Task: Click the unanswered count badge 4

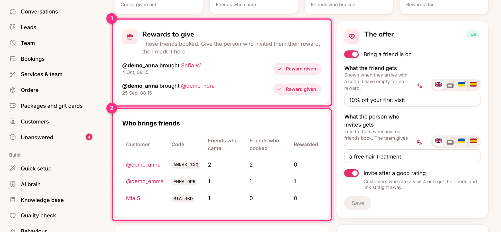Action: [x=89, y=137]
